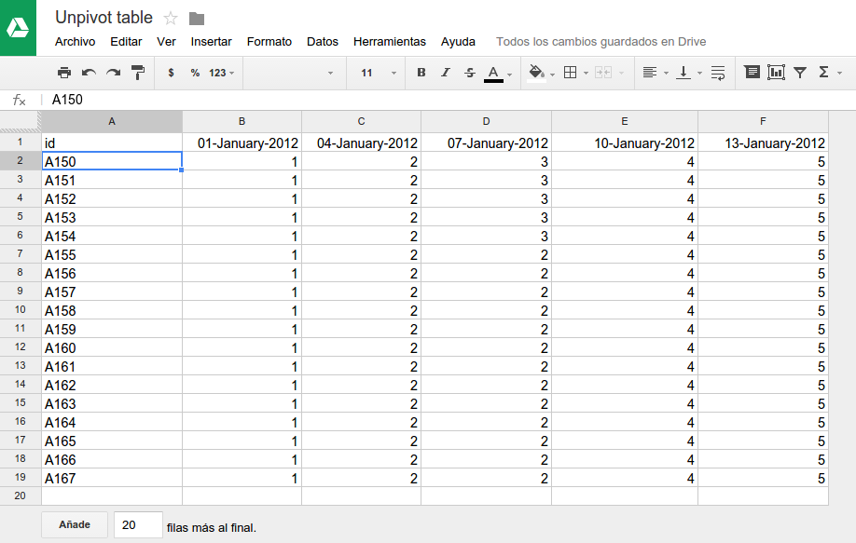Viewport: 856px width, 543px height.
Task: Insert a comment using the toolbar icon
Action: point(752,73)
